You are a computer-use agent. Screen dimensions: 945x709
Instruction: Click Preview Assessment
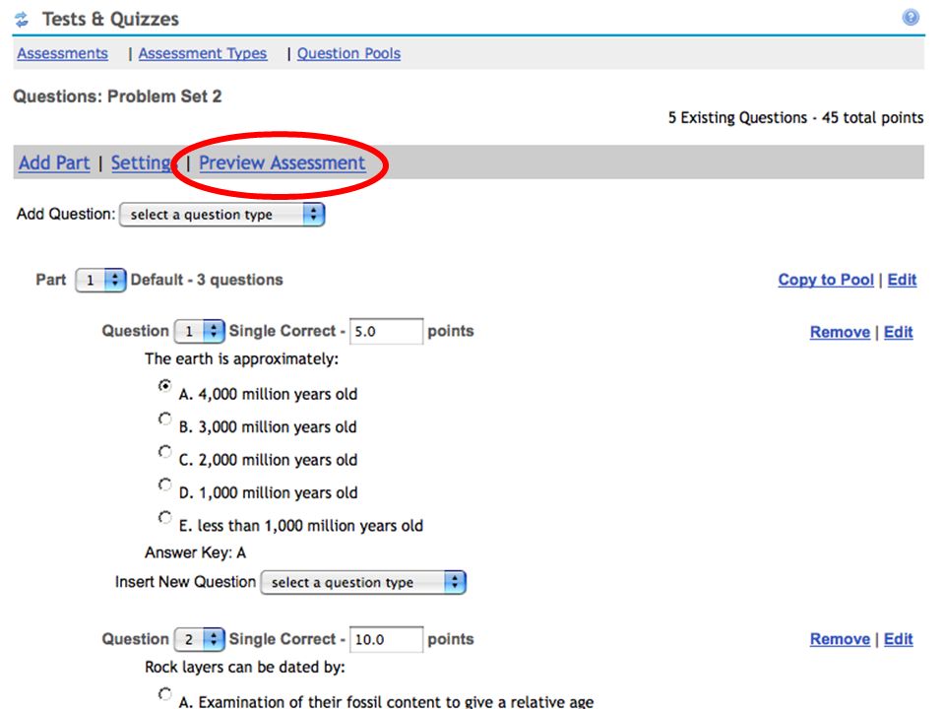(x=283, y=162)
